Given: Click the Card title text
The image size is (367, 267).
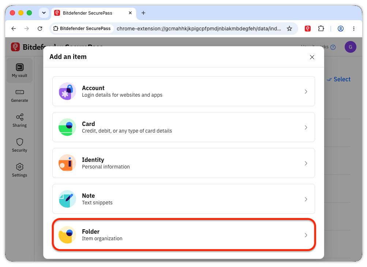Looking at the screenshot, I should 89,124.
